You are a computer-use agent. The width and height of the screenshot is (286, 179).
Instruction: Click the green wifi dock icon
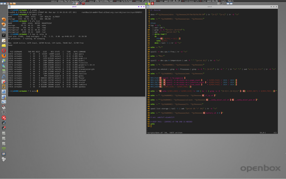click(x=4, y=149)
